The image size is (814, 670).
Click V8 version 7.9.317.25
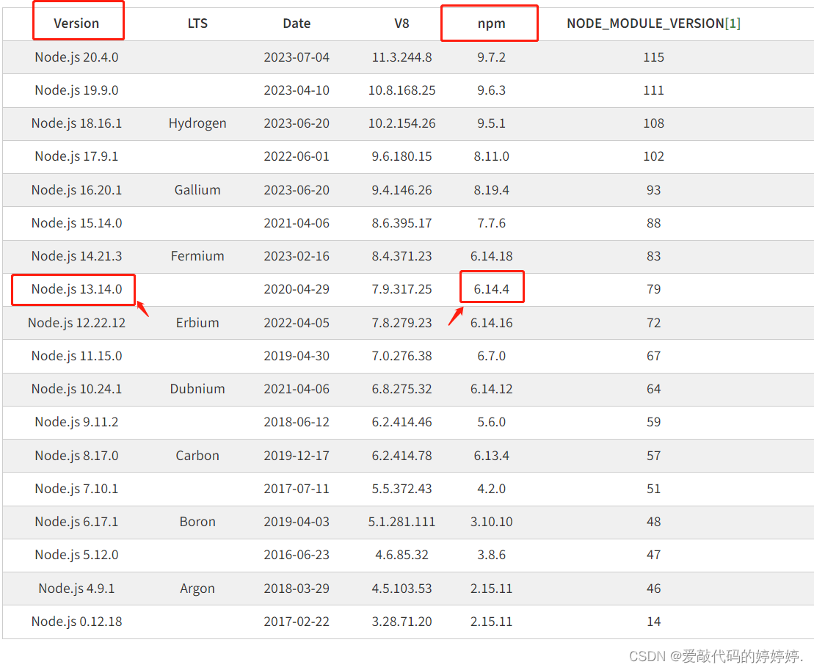click(401, 289)
